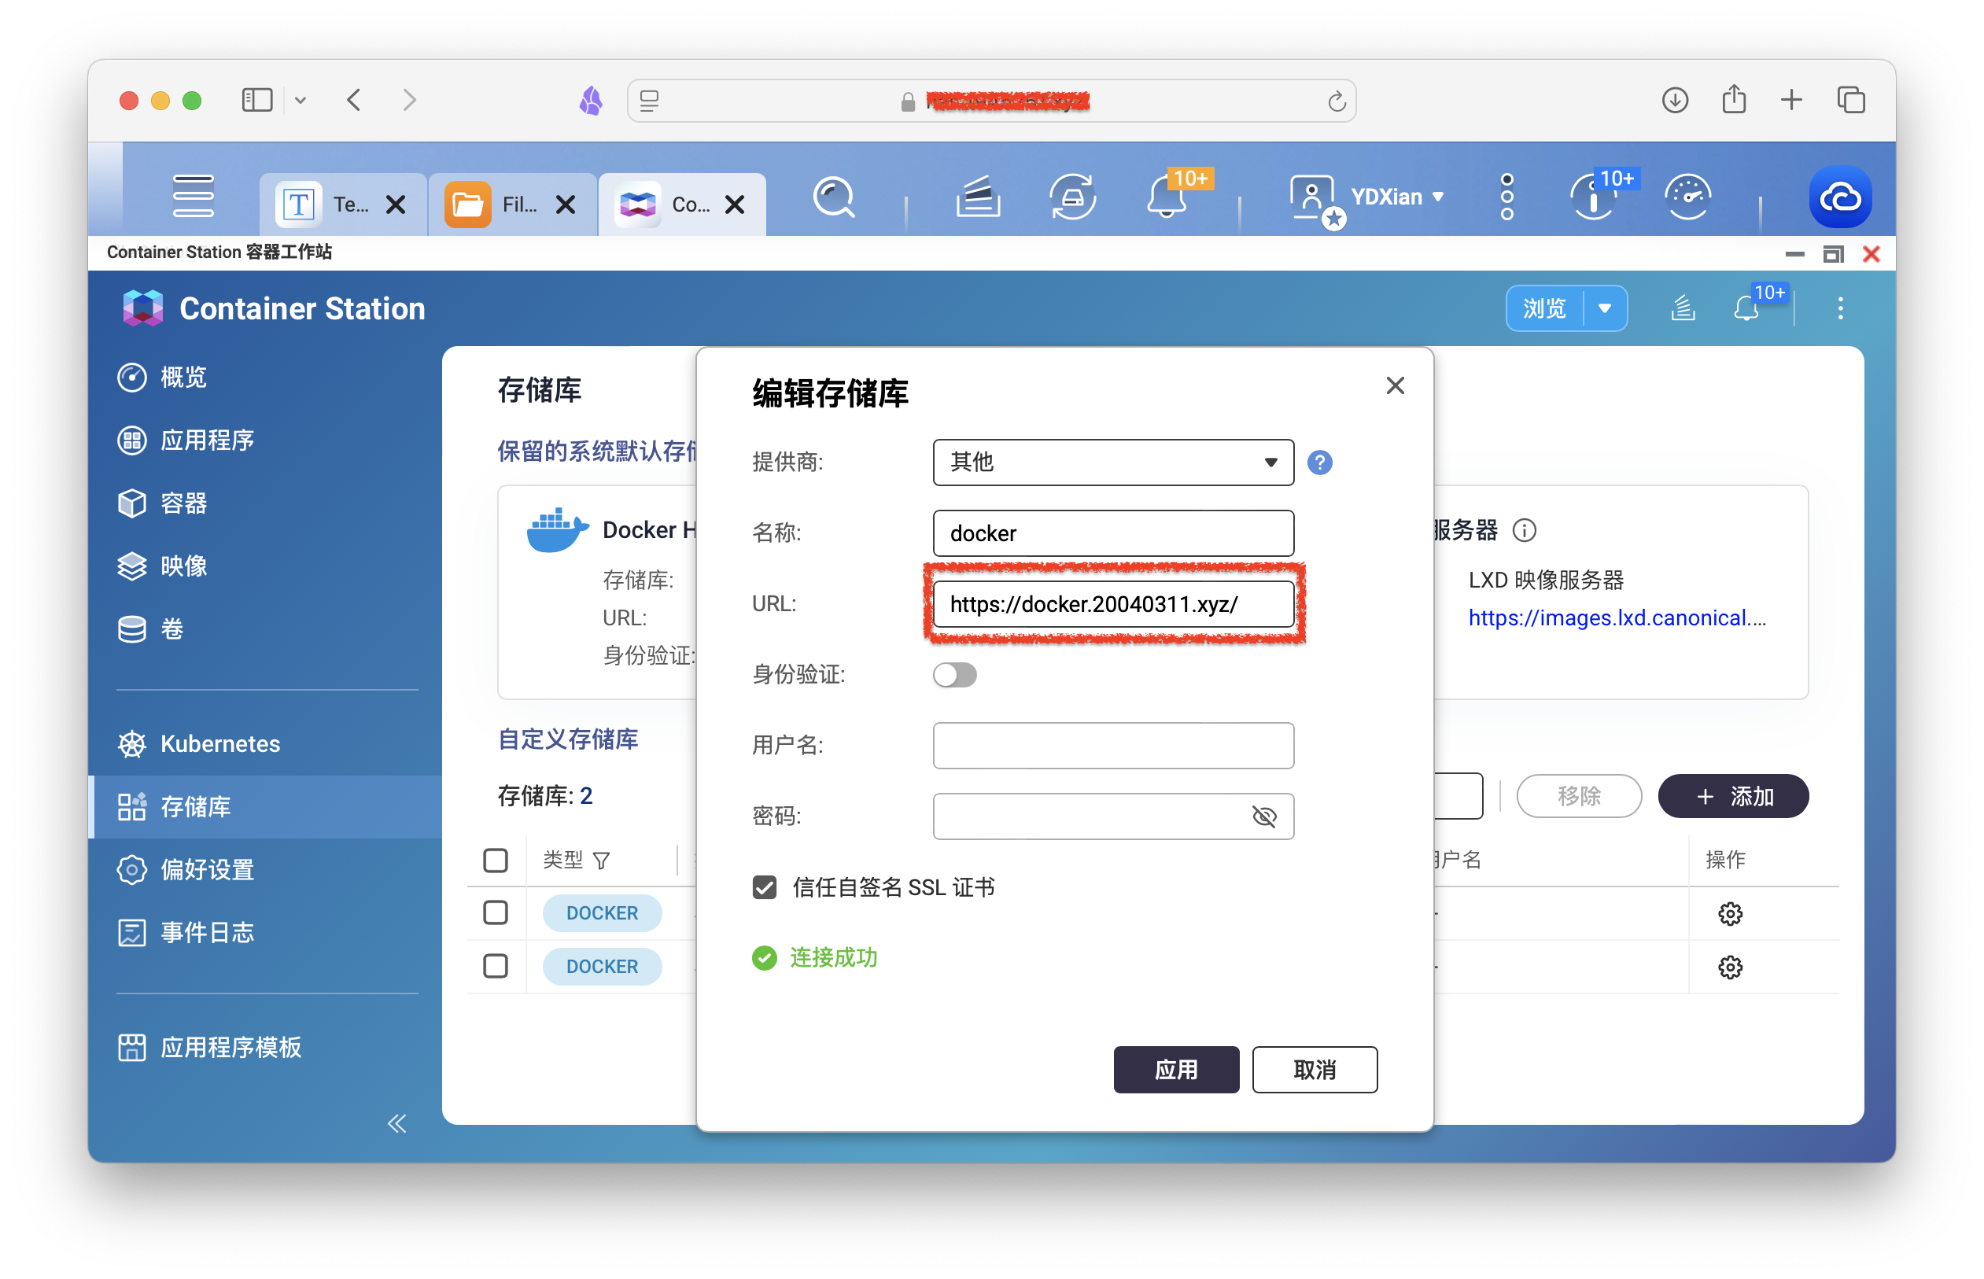The image size is (1984, 1279).
Task: Click Safari share icon
Action: point(1733,100)
